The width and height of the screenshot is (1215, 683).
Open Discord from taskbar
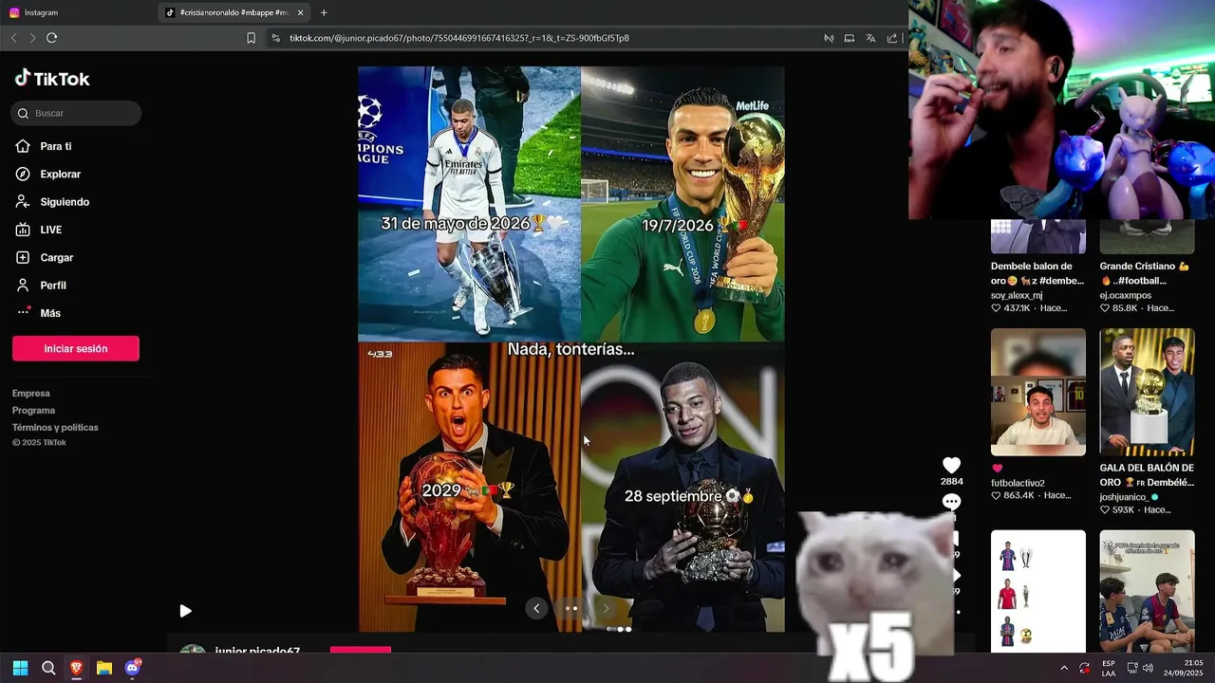point(133,668)
